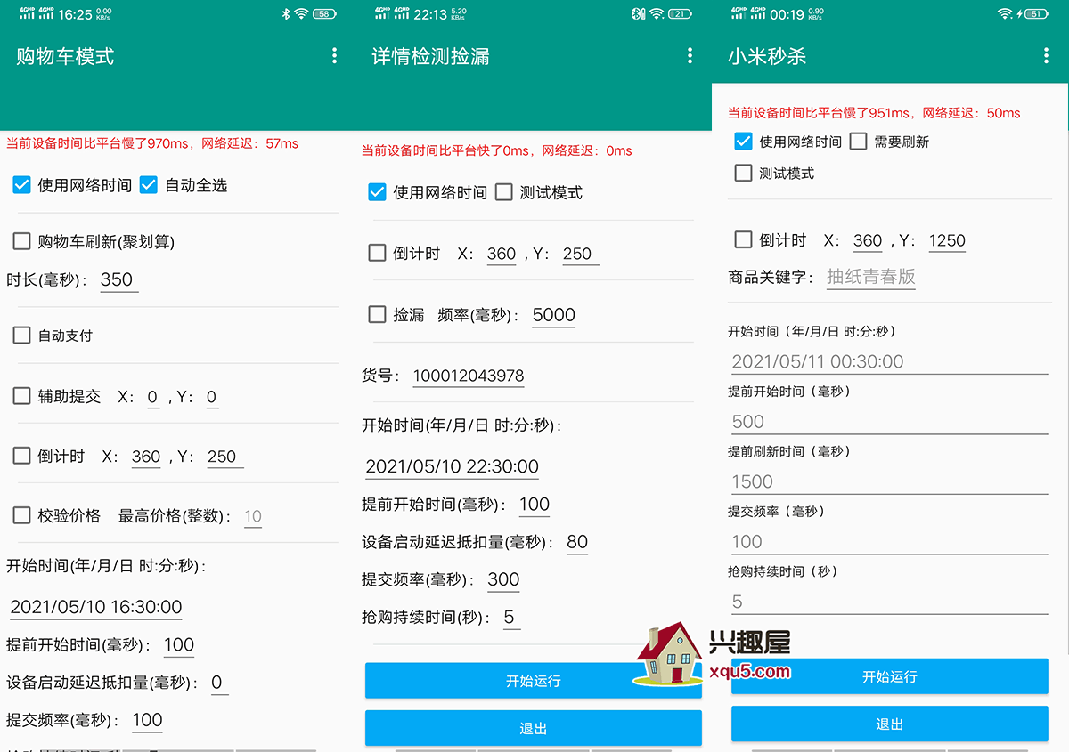Click 捡漏 频率 field showing 5000
This screenshot has width=1069, height=752.
(x=553, y=315)
